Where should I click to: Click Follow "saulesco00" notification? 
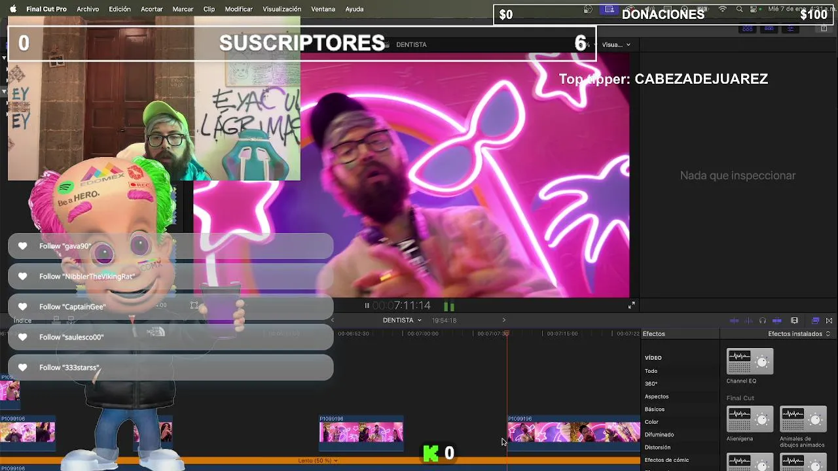click(170, 337)
